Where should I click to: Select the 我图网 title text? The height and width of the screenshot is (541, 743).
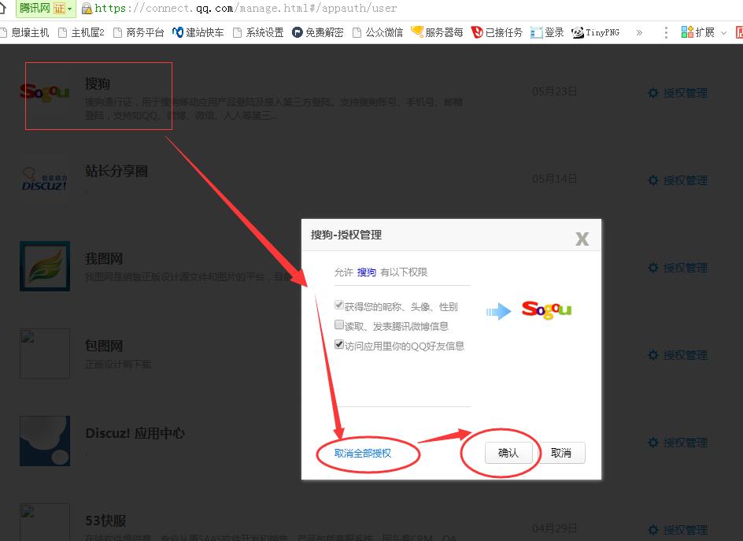pos(104,259)
